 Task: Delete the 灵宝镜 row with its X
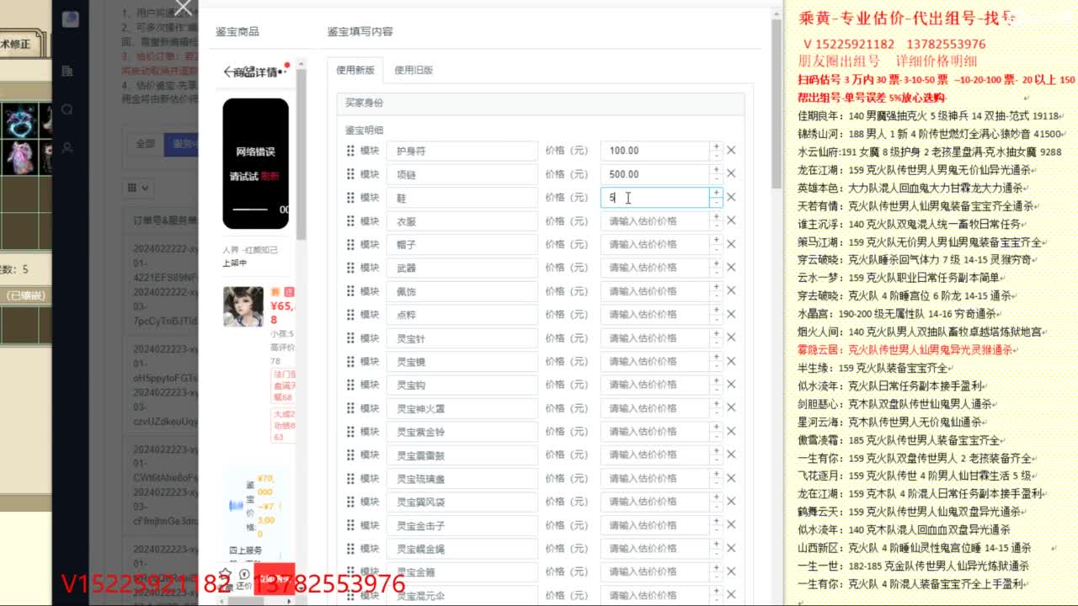(x=731, y=362)
